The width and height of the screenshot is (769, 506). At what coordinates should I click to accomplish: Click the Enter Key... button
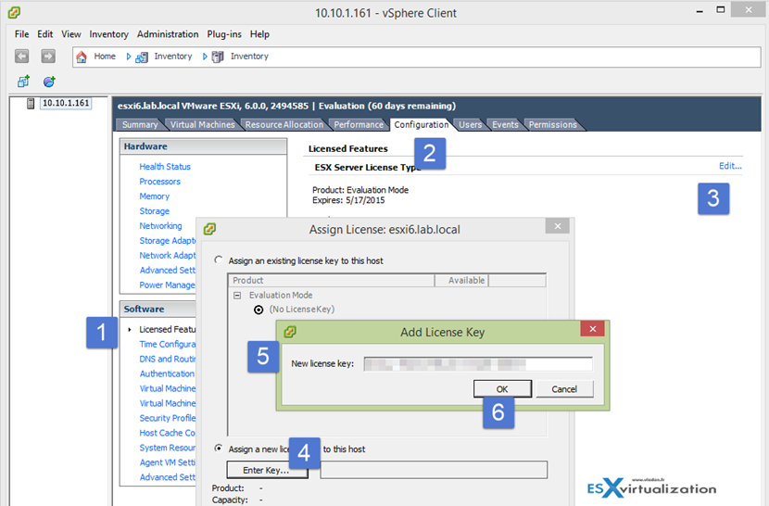pos(267,470)
